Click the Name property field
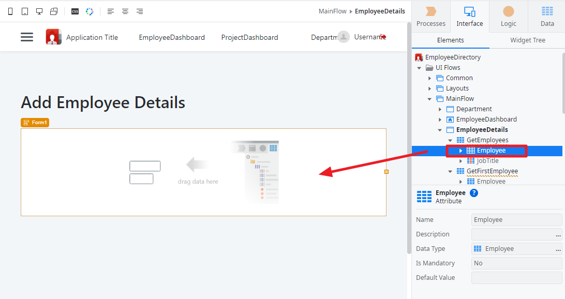The width and height of the screenshot is (565, 299). (517, 220)
